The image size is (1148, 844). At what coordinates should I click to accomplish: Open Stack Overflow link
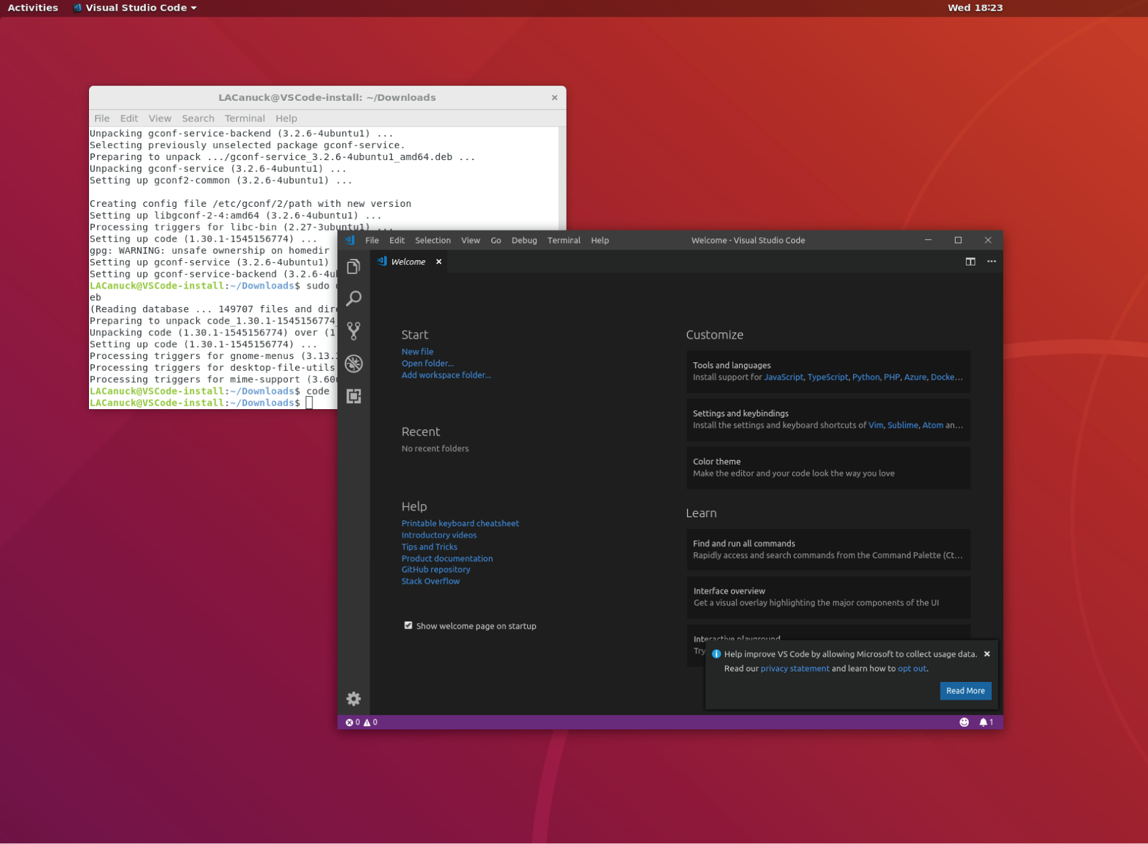point(430,581)
